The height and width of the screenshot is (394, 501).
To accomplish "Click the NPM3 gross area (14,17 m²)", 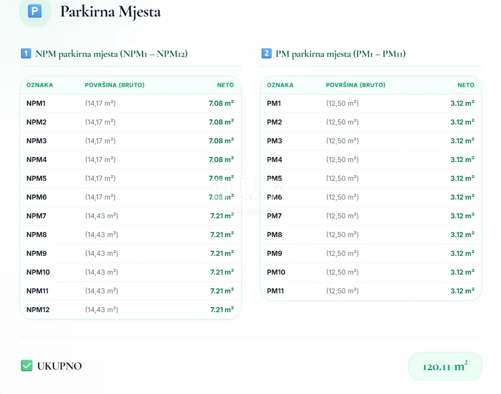I will tap(100, 141).
